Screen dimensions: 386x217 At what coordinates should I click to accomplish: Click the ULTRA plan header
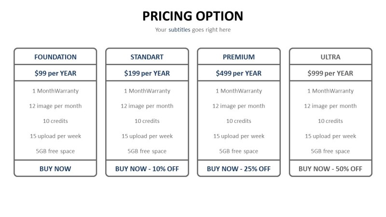pyautogui.click(x=331, y=57)
